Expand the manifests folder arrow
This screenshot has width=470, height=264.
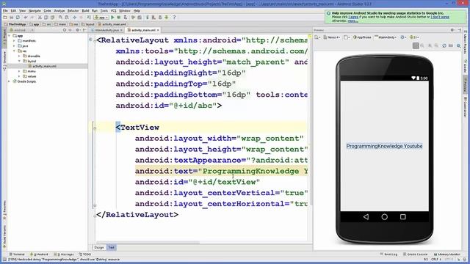click(14, 41)
